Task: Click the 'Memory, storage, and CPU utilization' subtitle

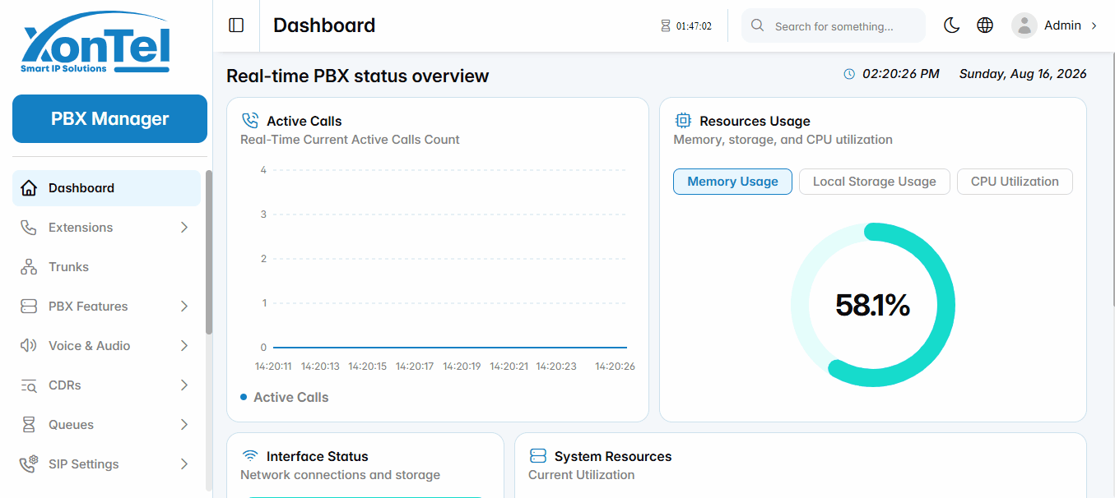Action: click(783, 140)
